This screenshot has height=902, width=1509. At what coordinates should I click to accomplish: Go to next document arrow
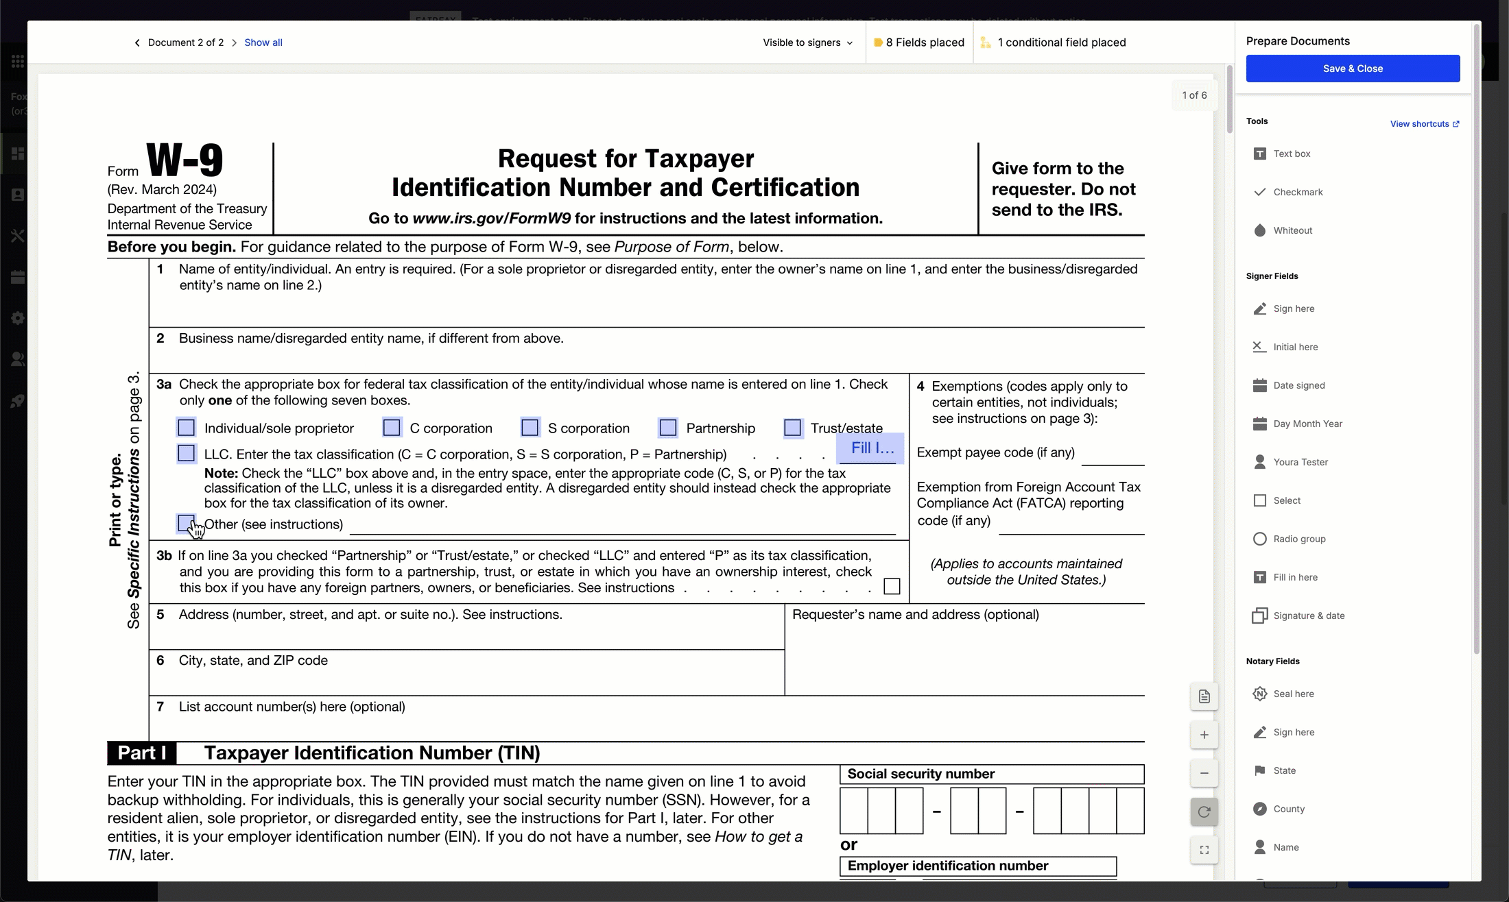tap(234, 42)
